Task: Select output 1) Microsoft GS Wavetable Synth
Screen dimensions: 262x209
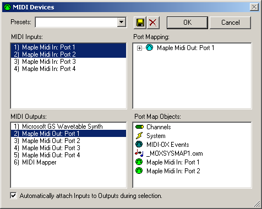Action: point(68,127)
